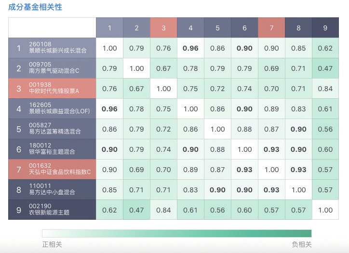Click 0.47 cell in 南方景气驱动混合C row
The image size is (349, 253).
325,68
